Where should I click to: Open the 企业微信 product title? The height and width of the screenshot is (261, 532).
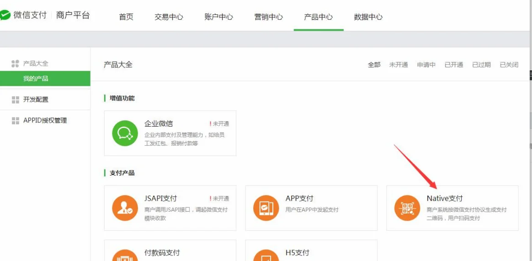[x=159, y=123]
